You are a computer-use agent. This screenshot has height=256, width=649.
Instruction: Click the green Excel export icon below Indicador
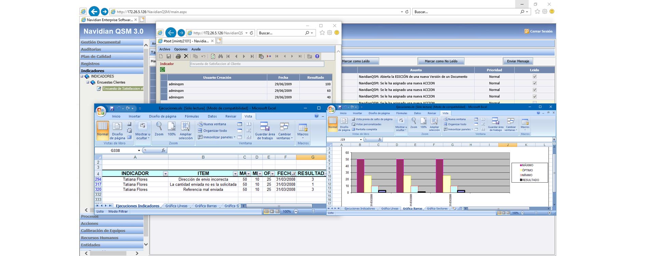[x=163, y=70]
